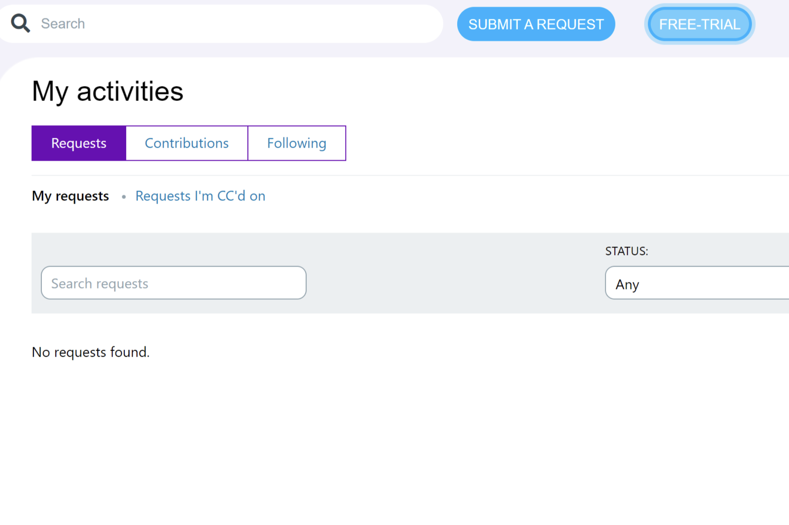Click the gray filter bar background
789x525 pixels.
[x=442, y=273]
